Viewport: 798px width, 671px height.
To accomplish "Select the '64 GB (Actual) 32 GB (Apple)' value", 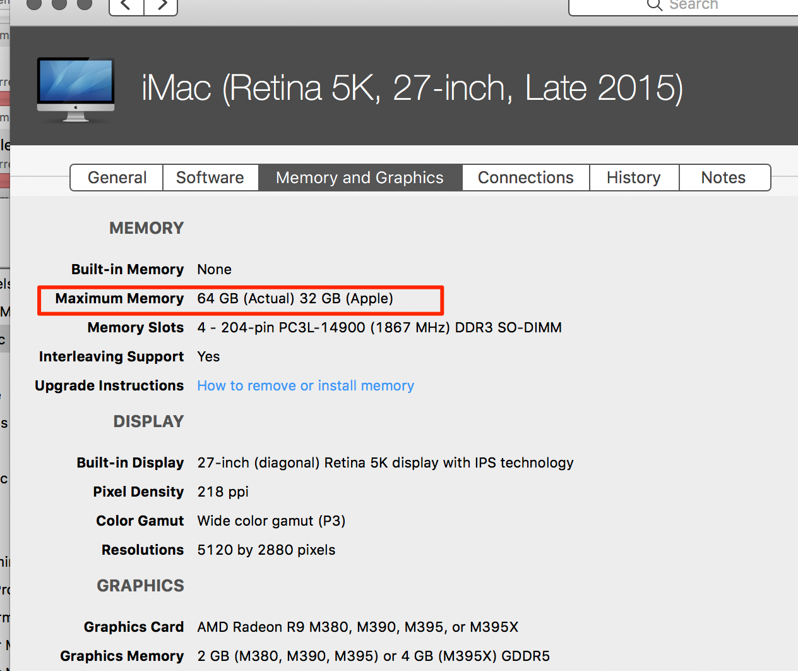I will 295,298.
